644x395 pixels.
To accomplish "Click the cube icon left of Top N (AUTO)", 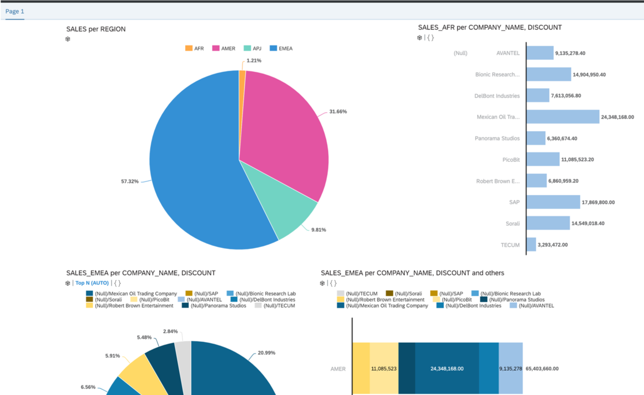I will pyautogui.click(x=68, y=283).
